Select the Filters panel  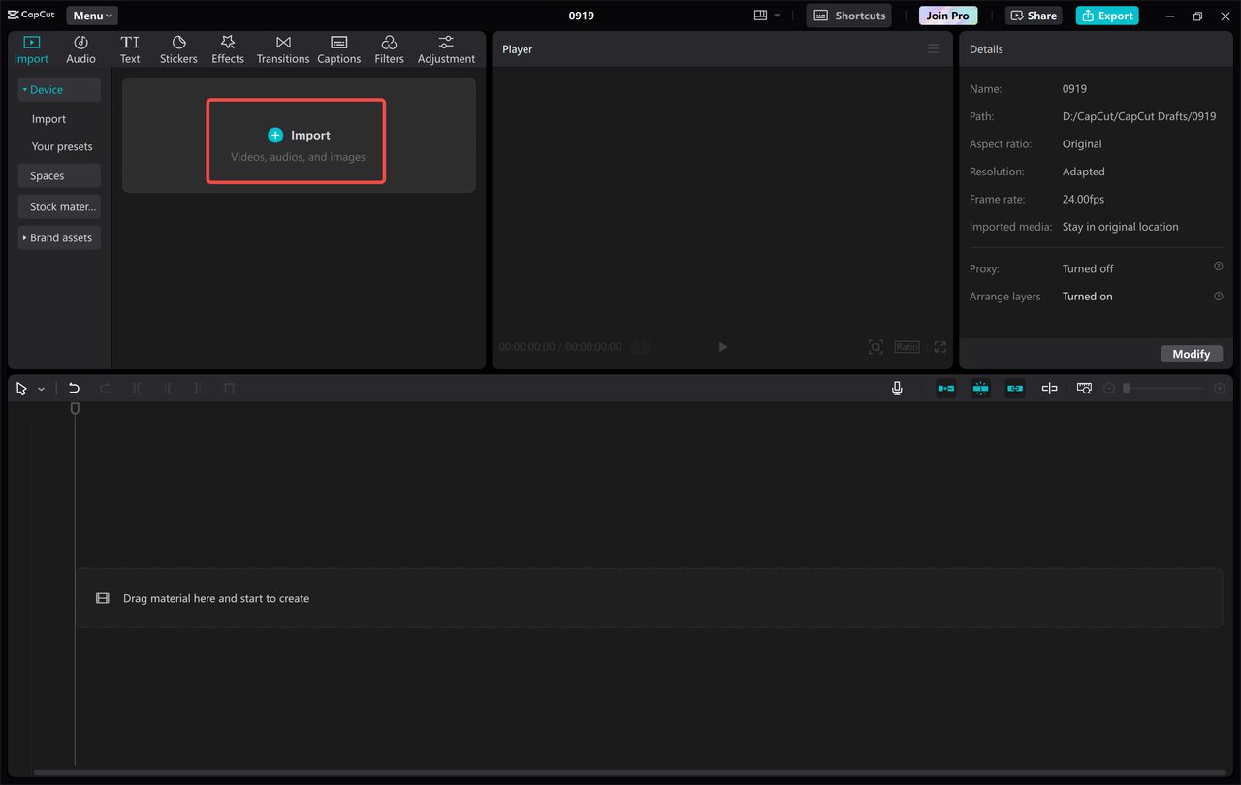(389, 48)
